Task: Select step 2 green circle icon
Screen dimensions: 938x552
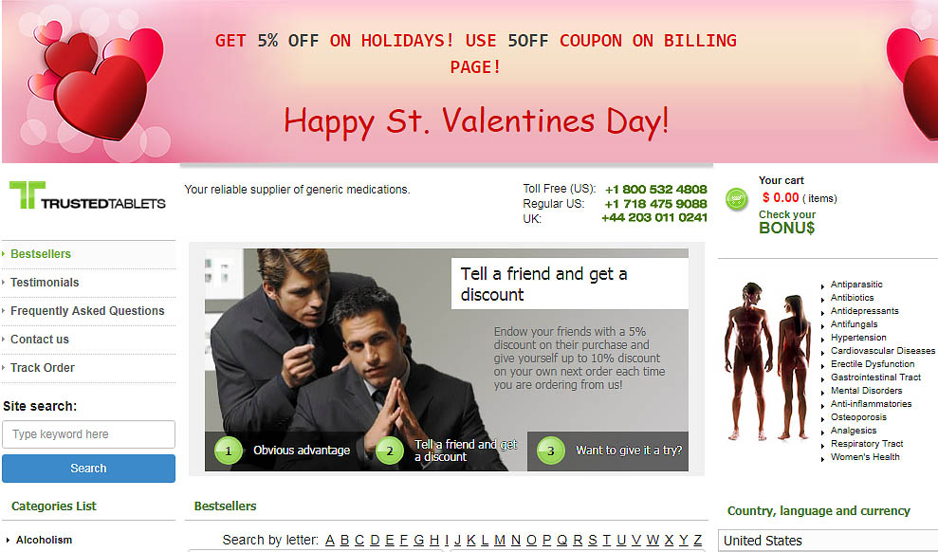Action: 390,451
